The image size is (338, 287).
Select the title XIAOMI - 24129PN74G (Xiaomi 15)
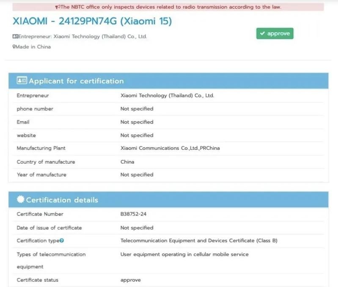92,21
